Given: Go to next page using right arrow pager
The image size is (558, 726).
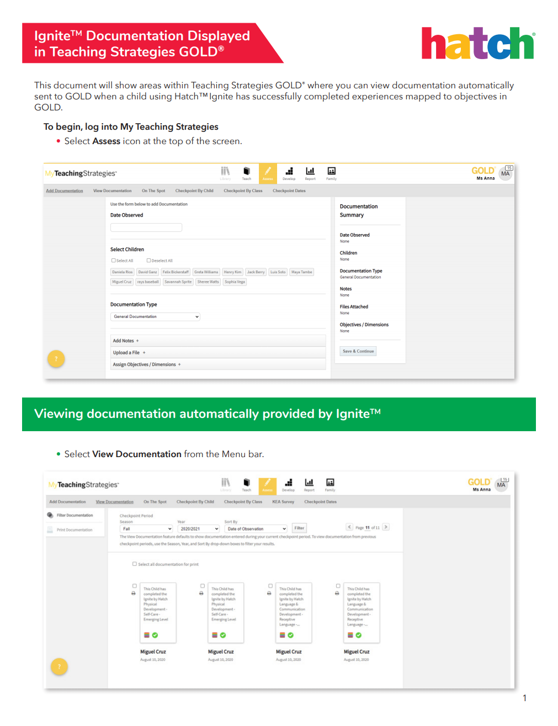Looking at the screenshot, I should click(x=386, y=527).
